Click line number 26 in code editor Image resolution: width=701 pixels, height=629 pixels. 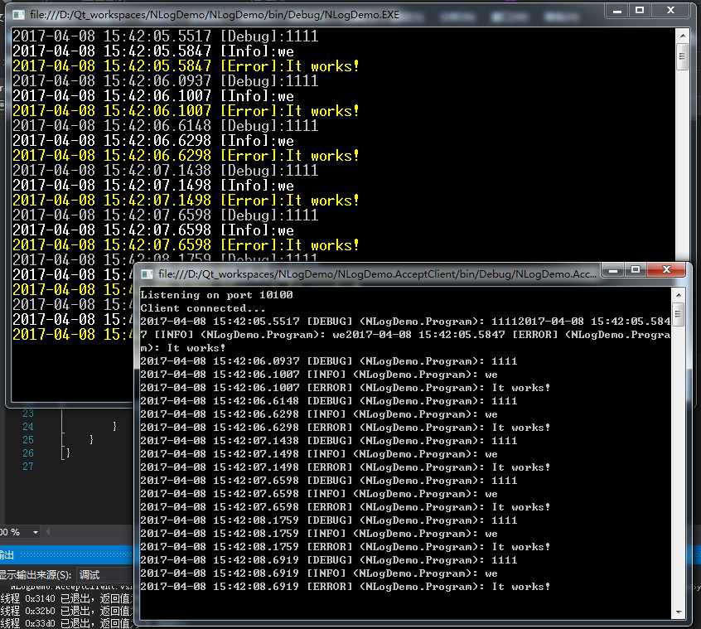pyautogui.click(x=27, y=452)
